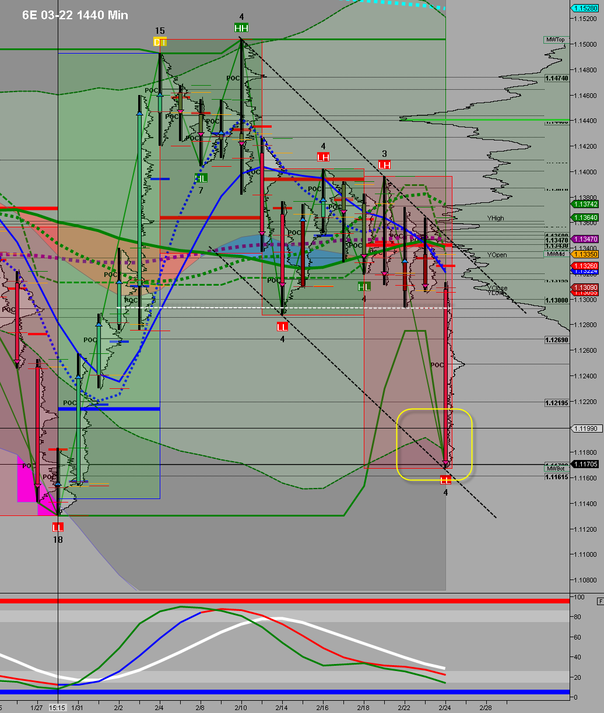The width and height of the screenshot is (604, 713).
Task: Click the red LH marker below 3
Action: click(384, 165)
